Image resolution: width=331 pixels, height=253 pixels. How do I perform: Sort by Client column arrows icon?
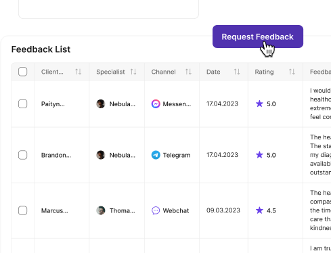[x=79, y=72]
